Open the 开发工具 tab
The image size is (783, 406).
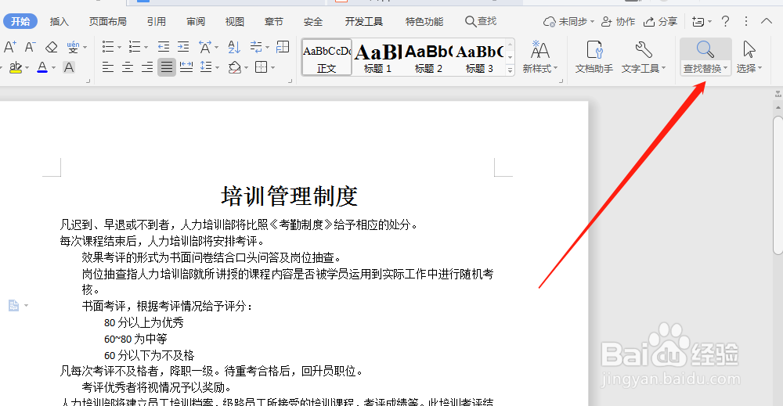pos(364,21)
